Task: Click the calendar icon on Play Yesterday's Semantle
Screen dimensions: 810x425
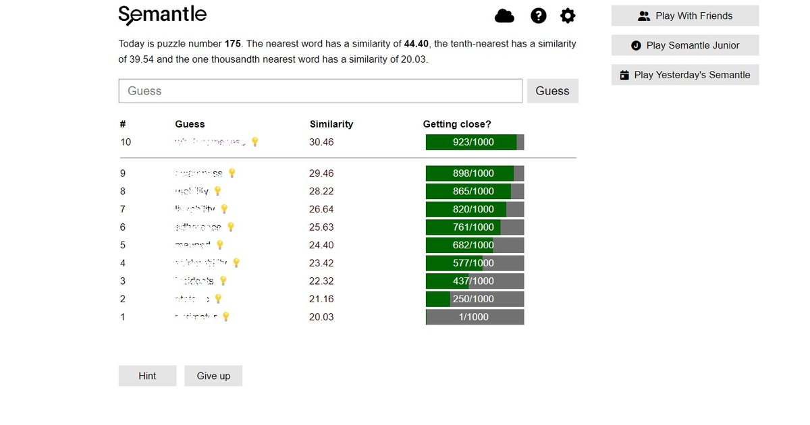Action: 624,75
